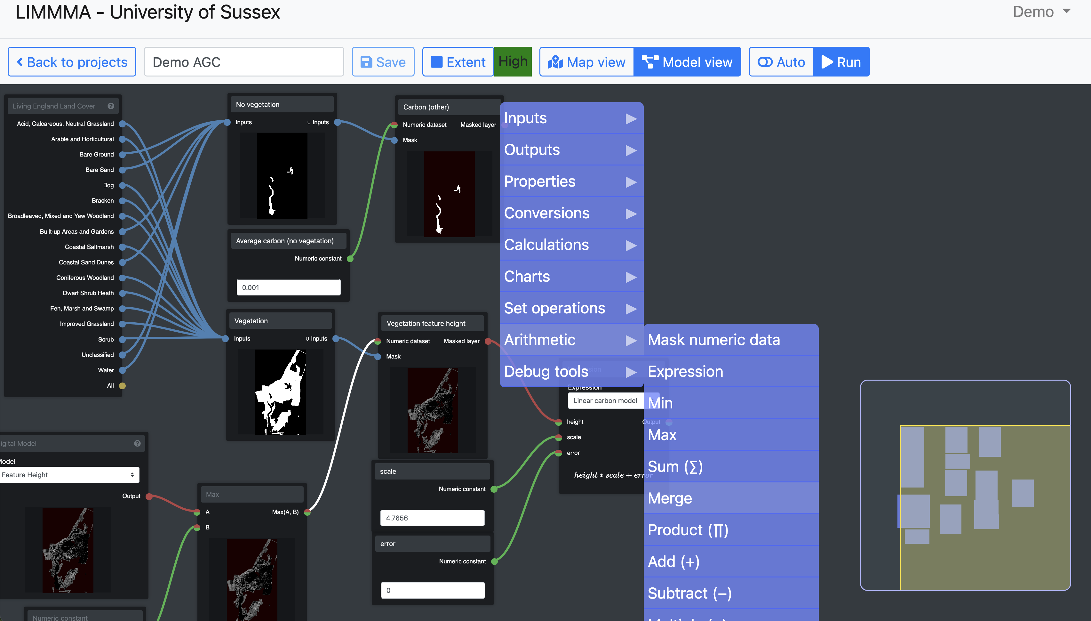Toggle the High resolution setting

coord(513,62)
